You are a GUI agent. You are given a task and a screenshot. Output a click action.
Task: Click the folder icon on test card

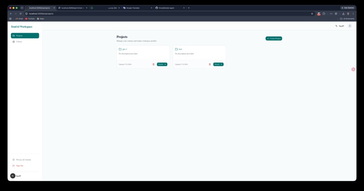pyautogui.click(x=177, y=49)
